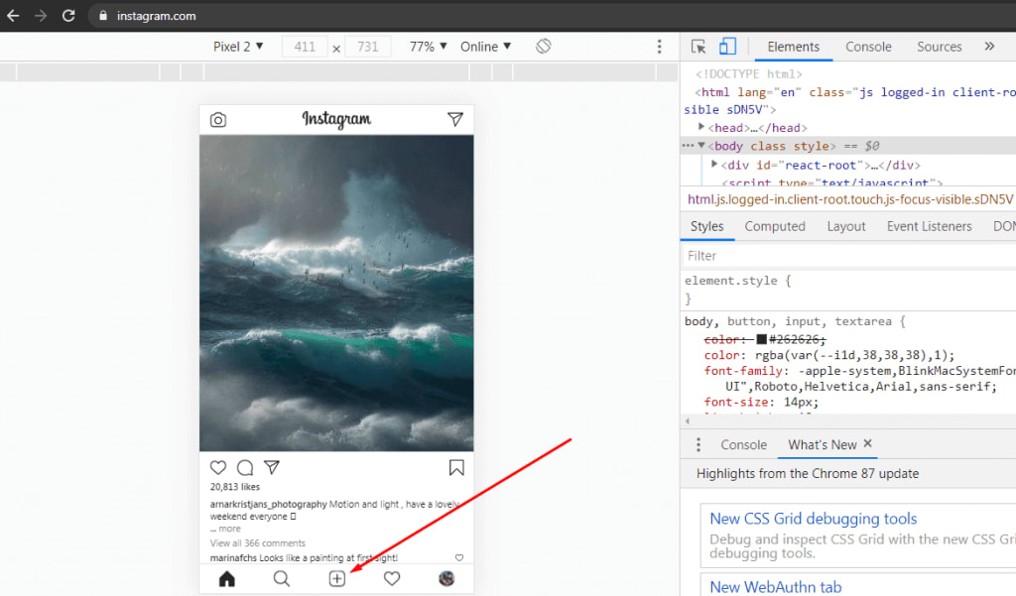Open drawer menu three dots
1016x596 pixels.
[698, 444]
